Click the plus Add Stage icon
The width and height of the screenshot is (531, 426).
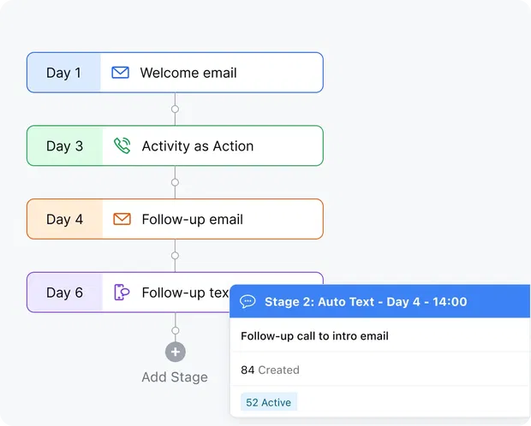click(x=175, y=352)
